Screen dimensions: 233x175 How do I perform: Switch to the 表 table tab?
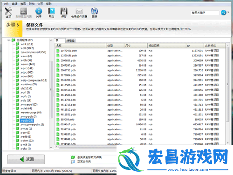pyautogui.click(x=60, y=40)
